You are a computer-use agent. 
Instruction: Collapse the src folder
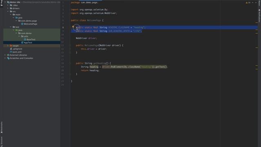coord(8,11)
